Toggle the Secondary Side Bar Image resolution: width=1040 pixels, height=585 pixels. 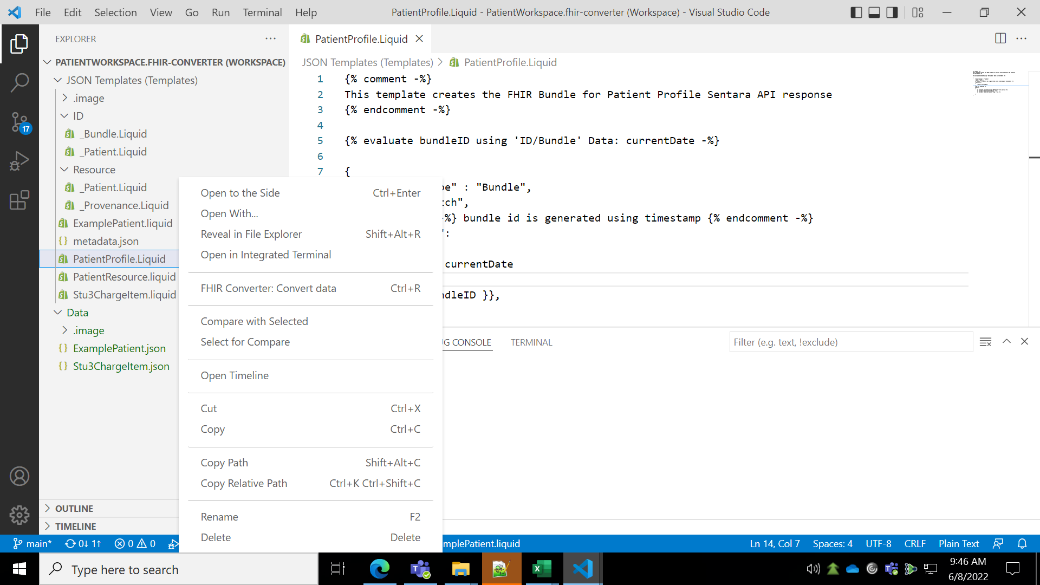pyautogui.click(x=892, y=12)
